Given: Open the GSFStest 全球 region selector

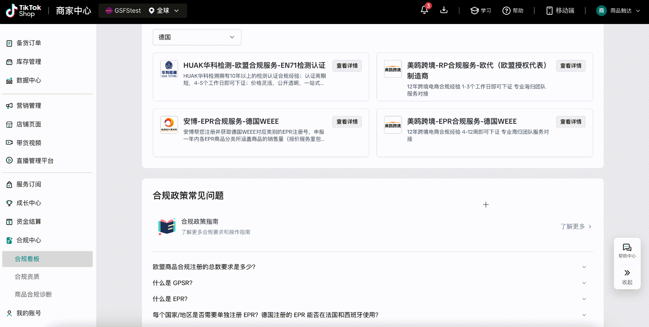Looking at the screenshot, I should [x=143, y=11].
